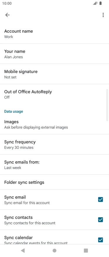
Task: Tap the Data usage section header
Action: (x=14, y=111)
